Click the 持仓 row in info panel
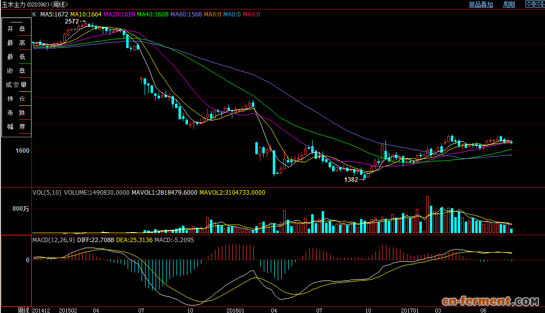545x313 pixels. click(x=16, y=99)
